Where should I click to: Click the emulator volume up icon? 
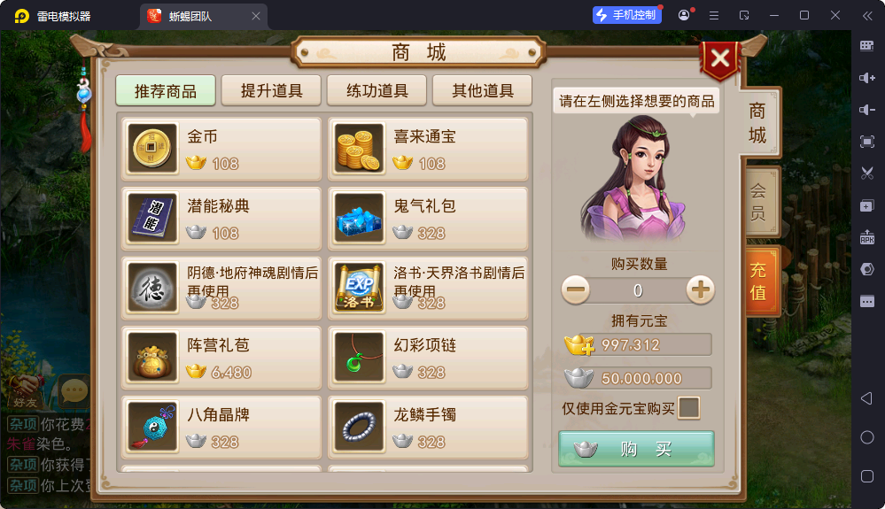tap(867, 78)
